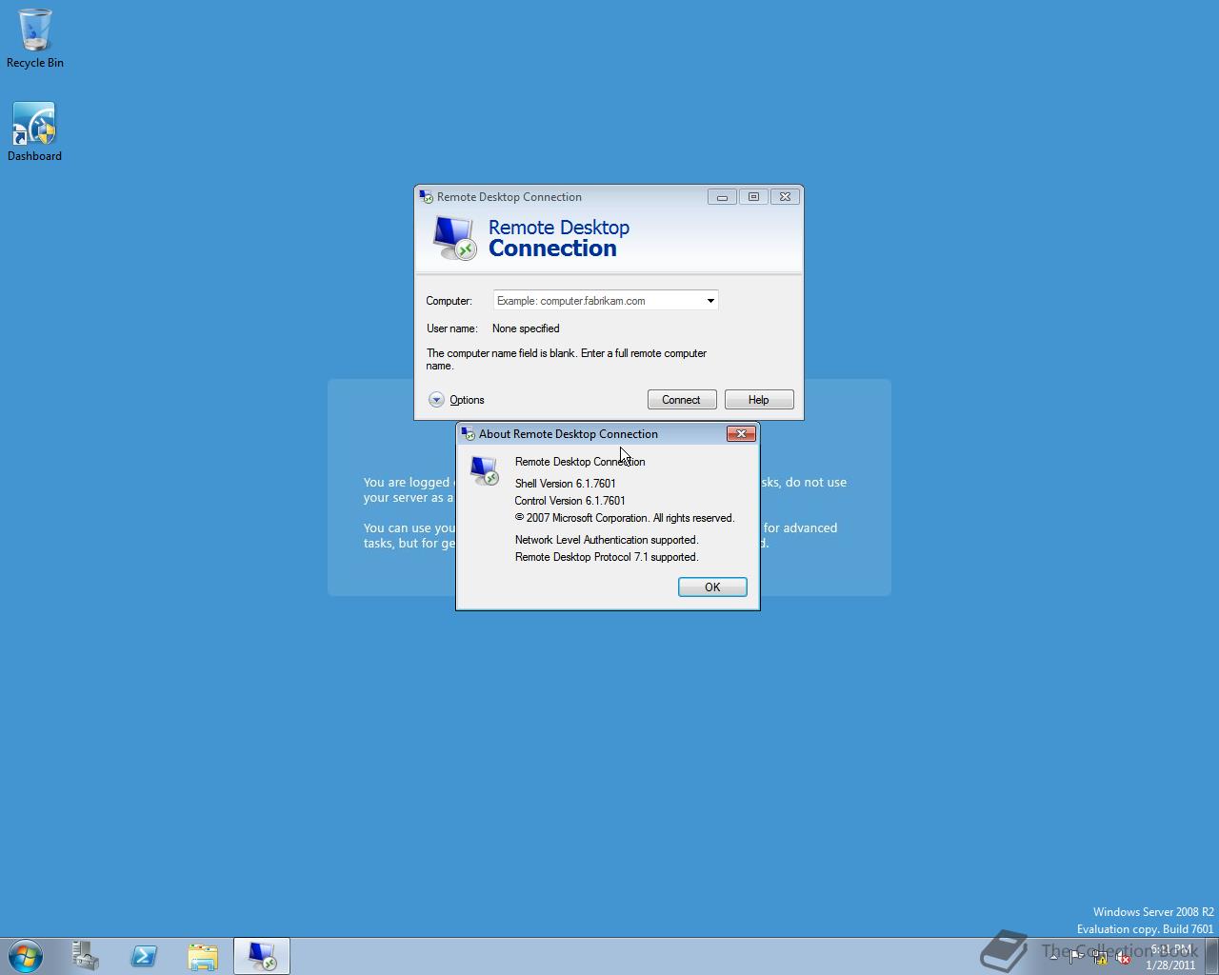Viewport: 1219px width, 975px height.
Task: Maximize the Remote Desktop Connection window
Action: [753, 197]
